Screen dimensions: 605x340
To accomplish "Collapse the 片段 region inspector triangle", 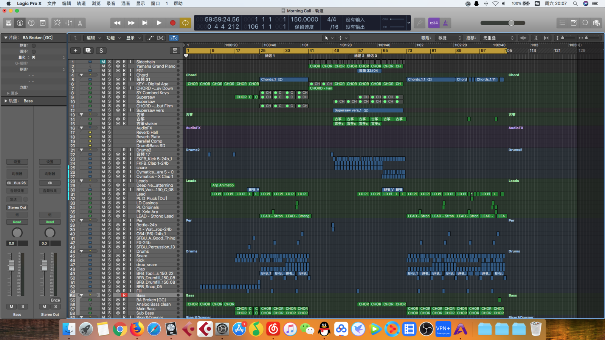I will [x=6, y=37].
